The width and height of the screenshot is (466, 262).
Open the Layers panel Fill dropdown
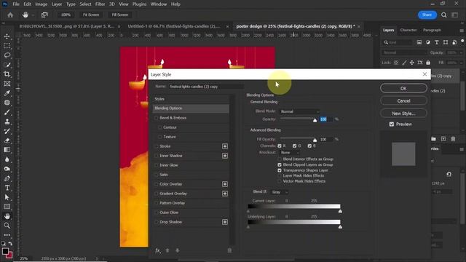coord(461,63)
